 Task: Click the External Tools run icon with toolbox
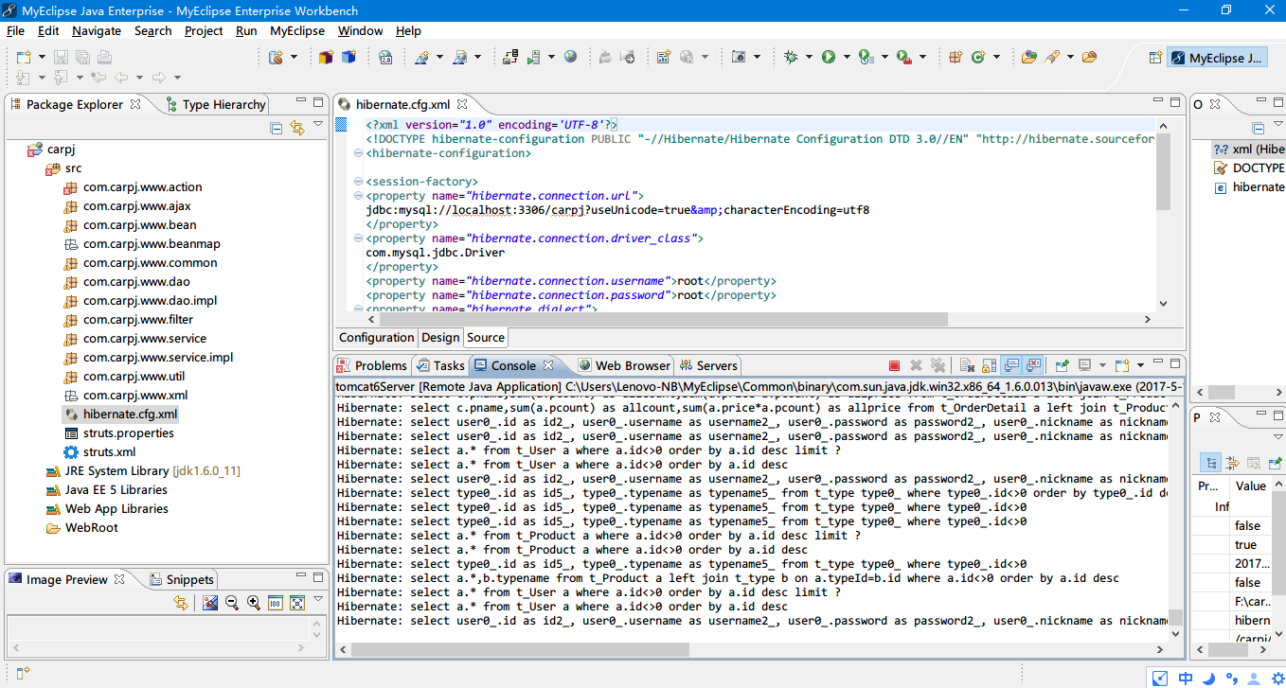[903, 58]
